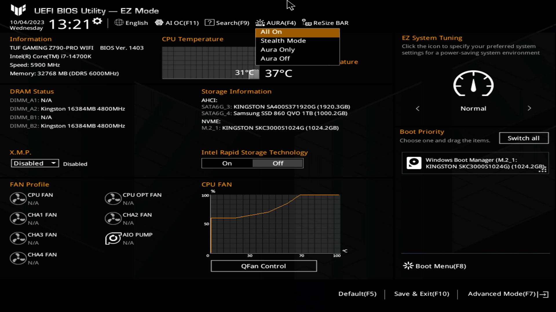Click the Boot Menu star icon
This screenshot has width=556, height=312.
(x=408, y=266)
